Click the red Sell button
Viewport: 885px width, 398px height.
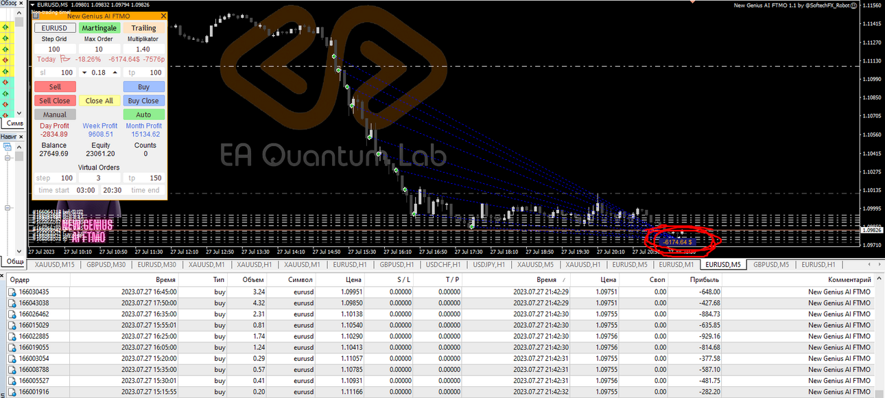click(55, 87)
